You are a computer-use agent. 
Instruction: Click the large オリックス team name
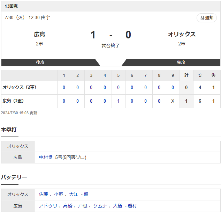(x=182, y=34)
